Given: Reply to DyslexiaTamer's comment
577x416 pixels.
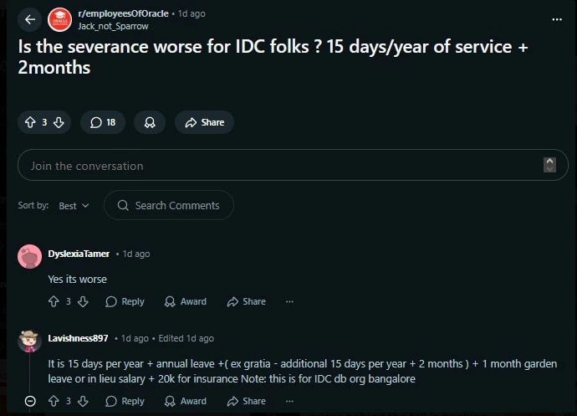Looking at the screenshot, I should [x=125, y=301].
